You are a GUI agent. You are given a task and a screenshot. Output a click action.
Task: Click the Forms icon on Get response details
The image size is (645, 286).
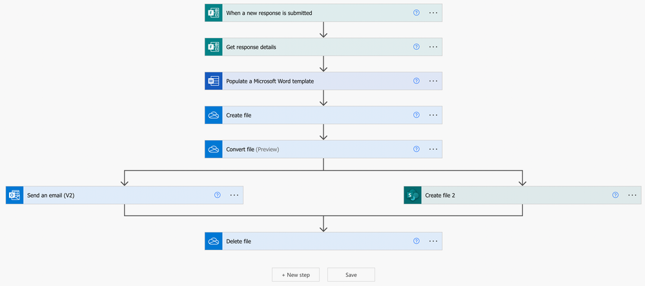214,47
